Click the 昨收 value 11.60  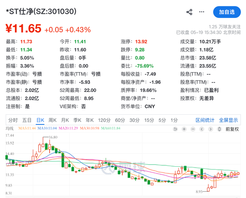[80, 50]
